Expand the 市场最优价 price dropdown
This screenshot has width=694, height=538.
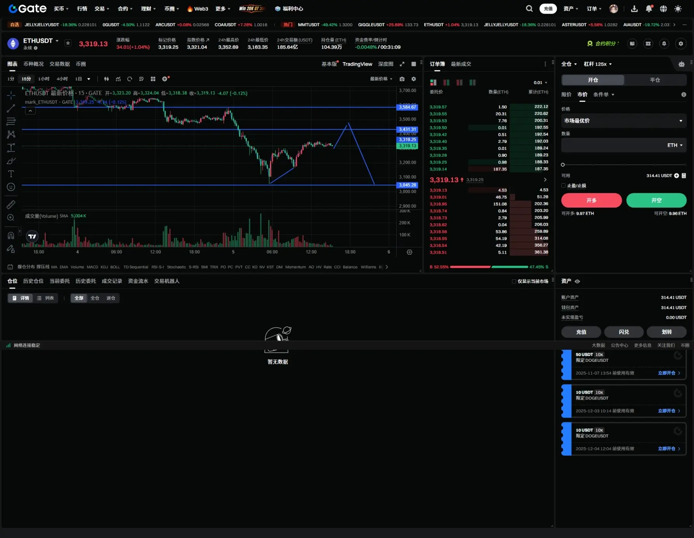pos(624,121)
